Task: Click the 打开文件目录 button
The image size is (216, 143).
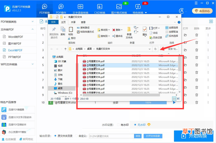Action: [153, 136]
